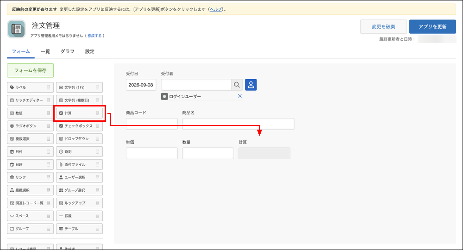This screenshot has height=250, width=463.
Task: Choose the ドロップダウン field item
Action: pyautogui.click(x=80, y=139)
